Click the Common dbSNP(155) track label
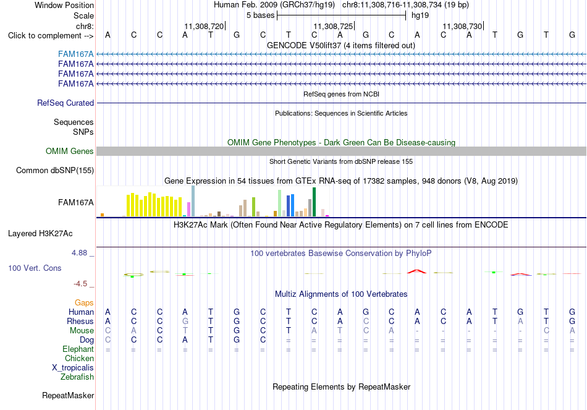This screenshot has height=410, width=587. coord(55,170)
